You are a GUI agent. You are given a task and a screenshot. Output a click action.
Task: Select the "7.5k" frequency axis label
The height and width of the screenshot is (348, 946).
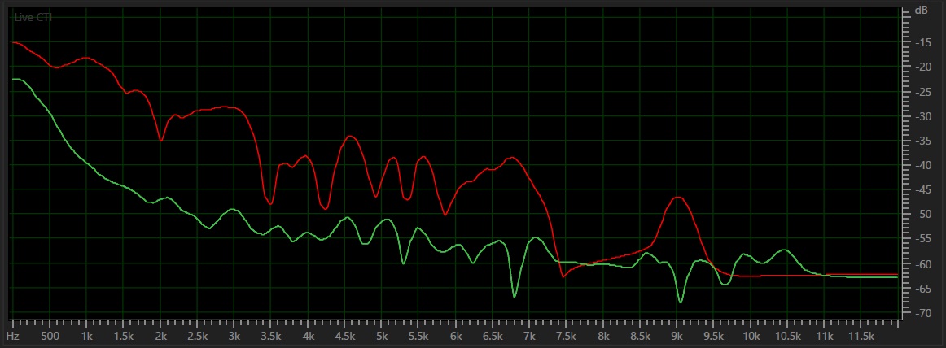[x=566, y=336]
